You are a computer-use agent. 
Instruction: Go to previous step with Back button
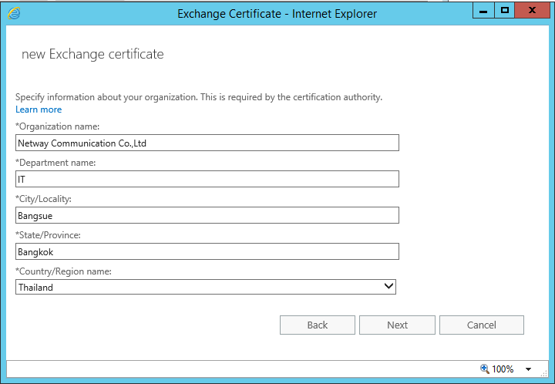click(x=317, y=325)
